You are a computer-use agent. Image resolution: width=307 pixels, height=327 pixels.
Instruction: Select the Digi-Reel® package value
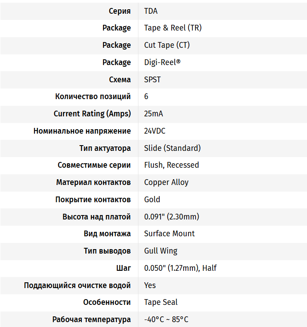point(162,62)
